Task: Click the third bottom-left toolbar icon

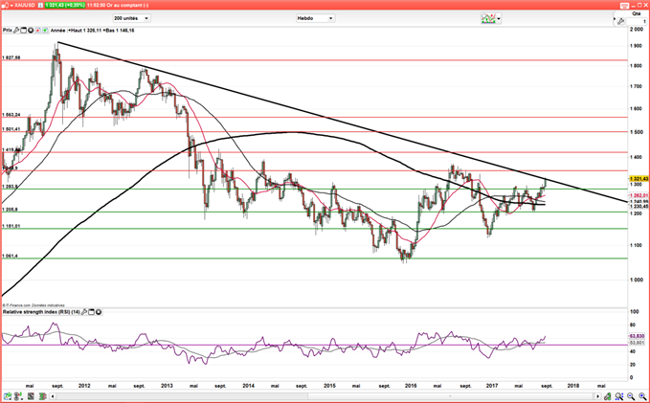Action: (31, 396)
